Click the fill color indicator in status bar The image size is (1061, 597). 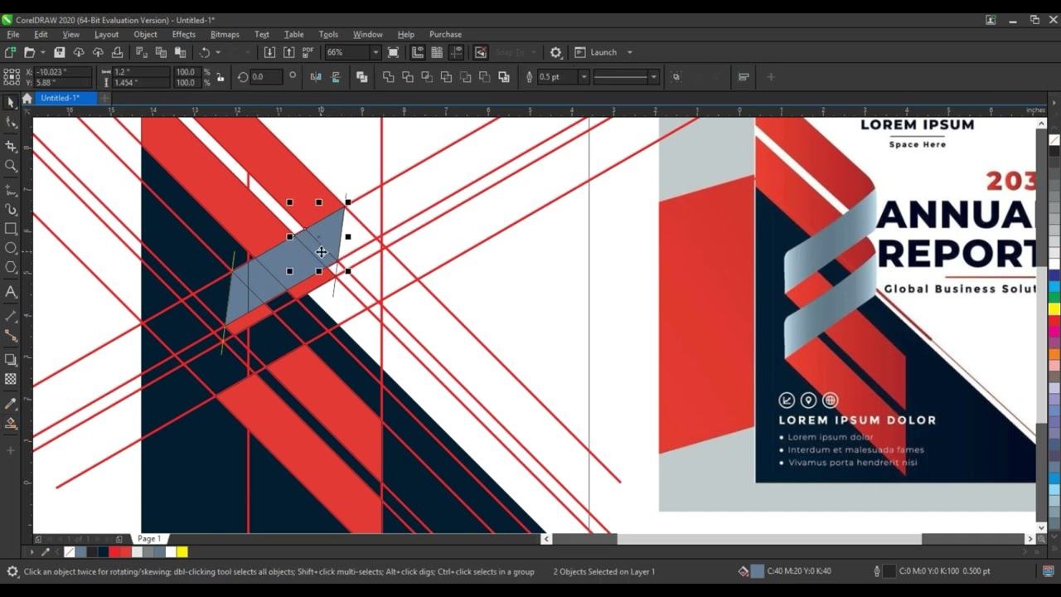757,571
